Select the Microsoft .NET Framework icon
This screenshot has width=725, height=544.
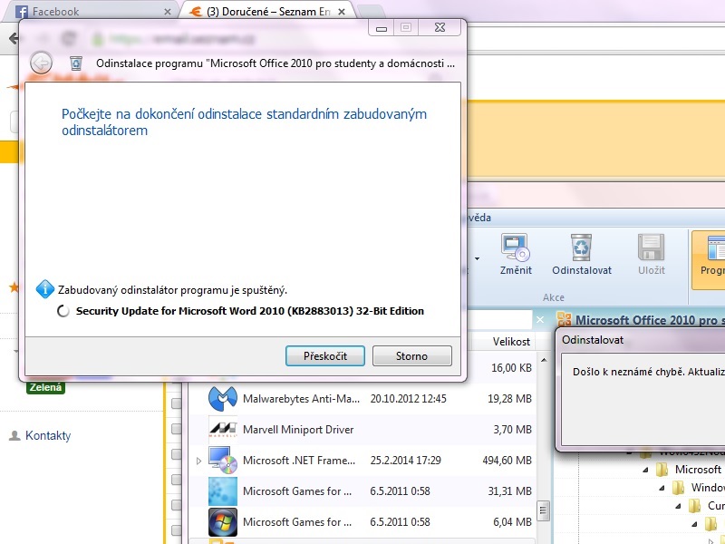coord(223,461)
